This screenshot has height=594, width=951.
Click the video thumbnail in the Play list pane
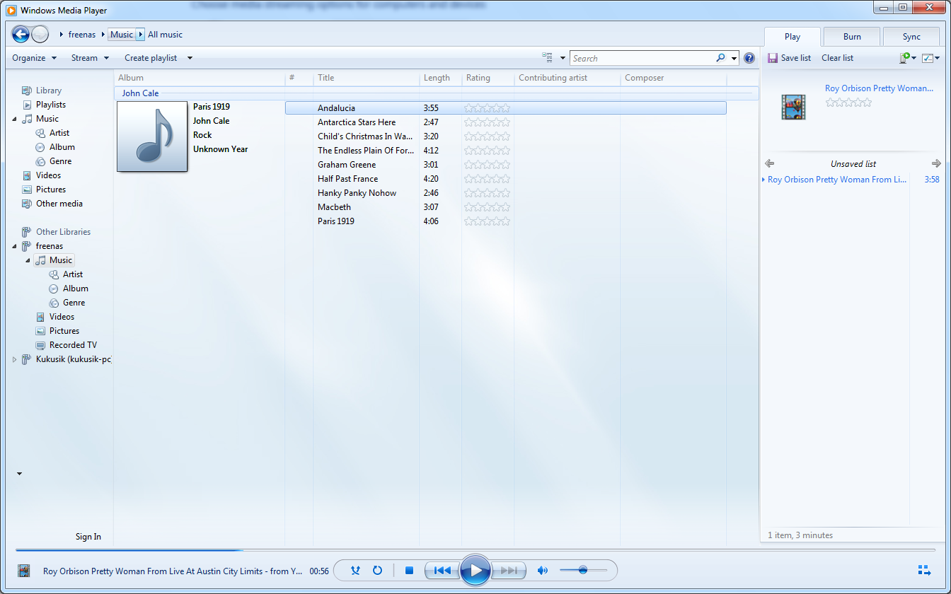794,107
